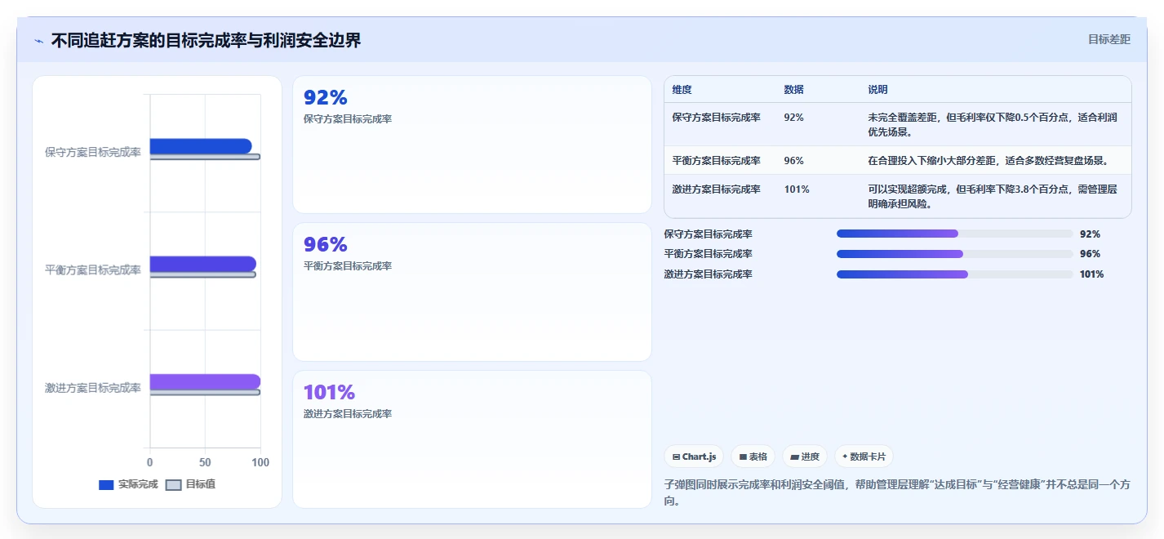
Task: Click the 平衡方案目标完成率 label in progress list
Action: 709,254
